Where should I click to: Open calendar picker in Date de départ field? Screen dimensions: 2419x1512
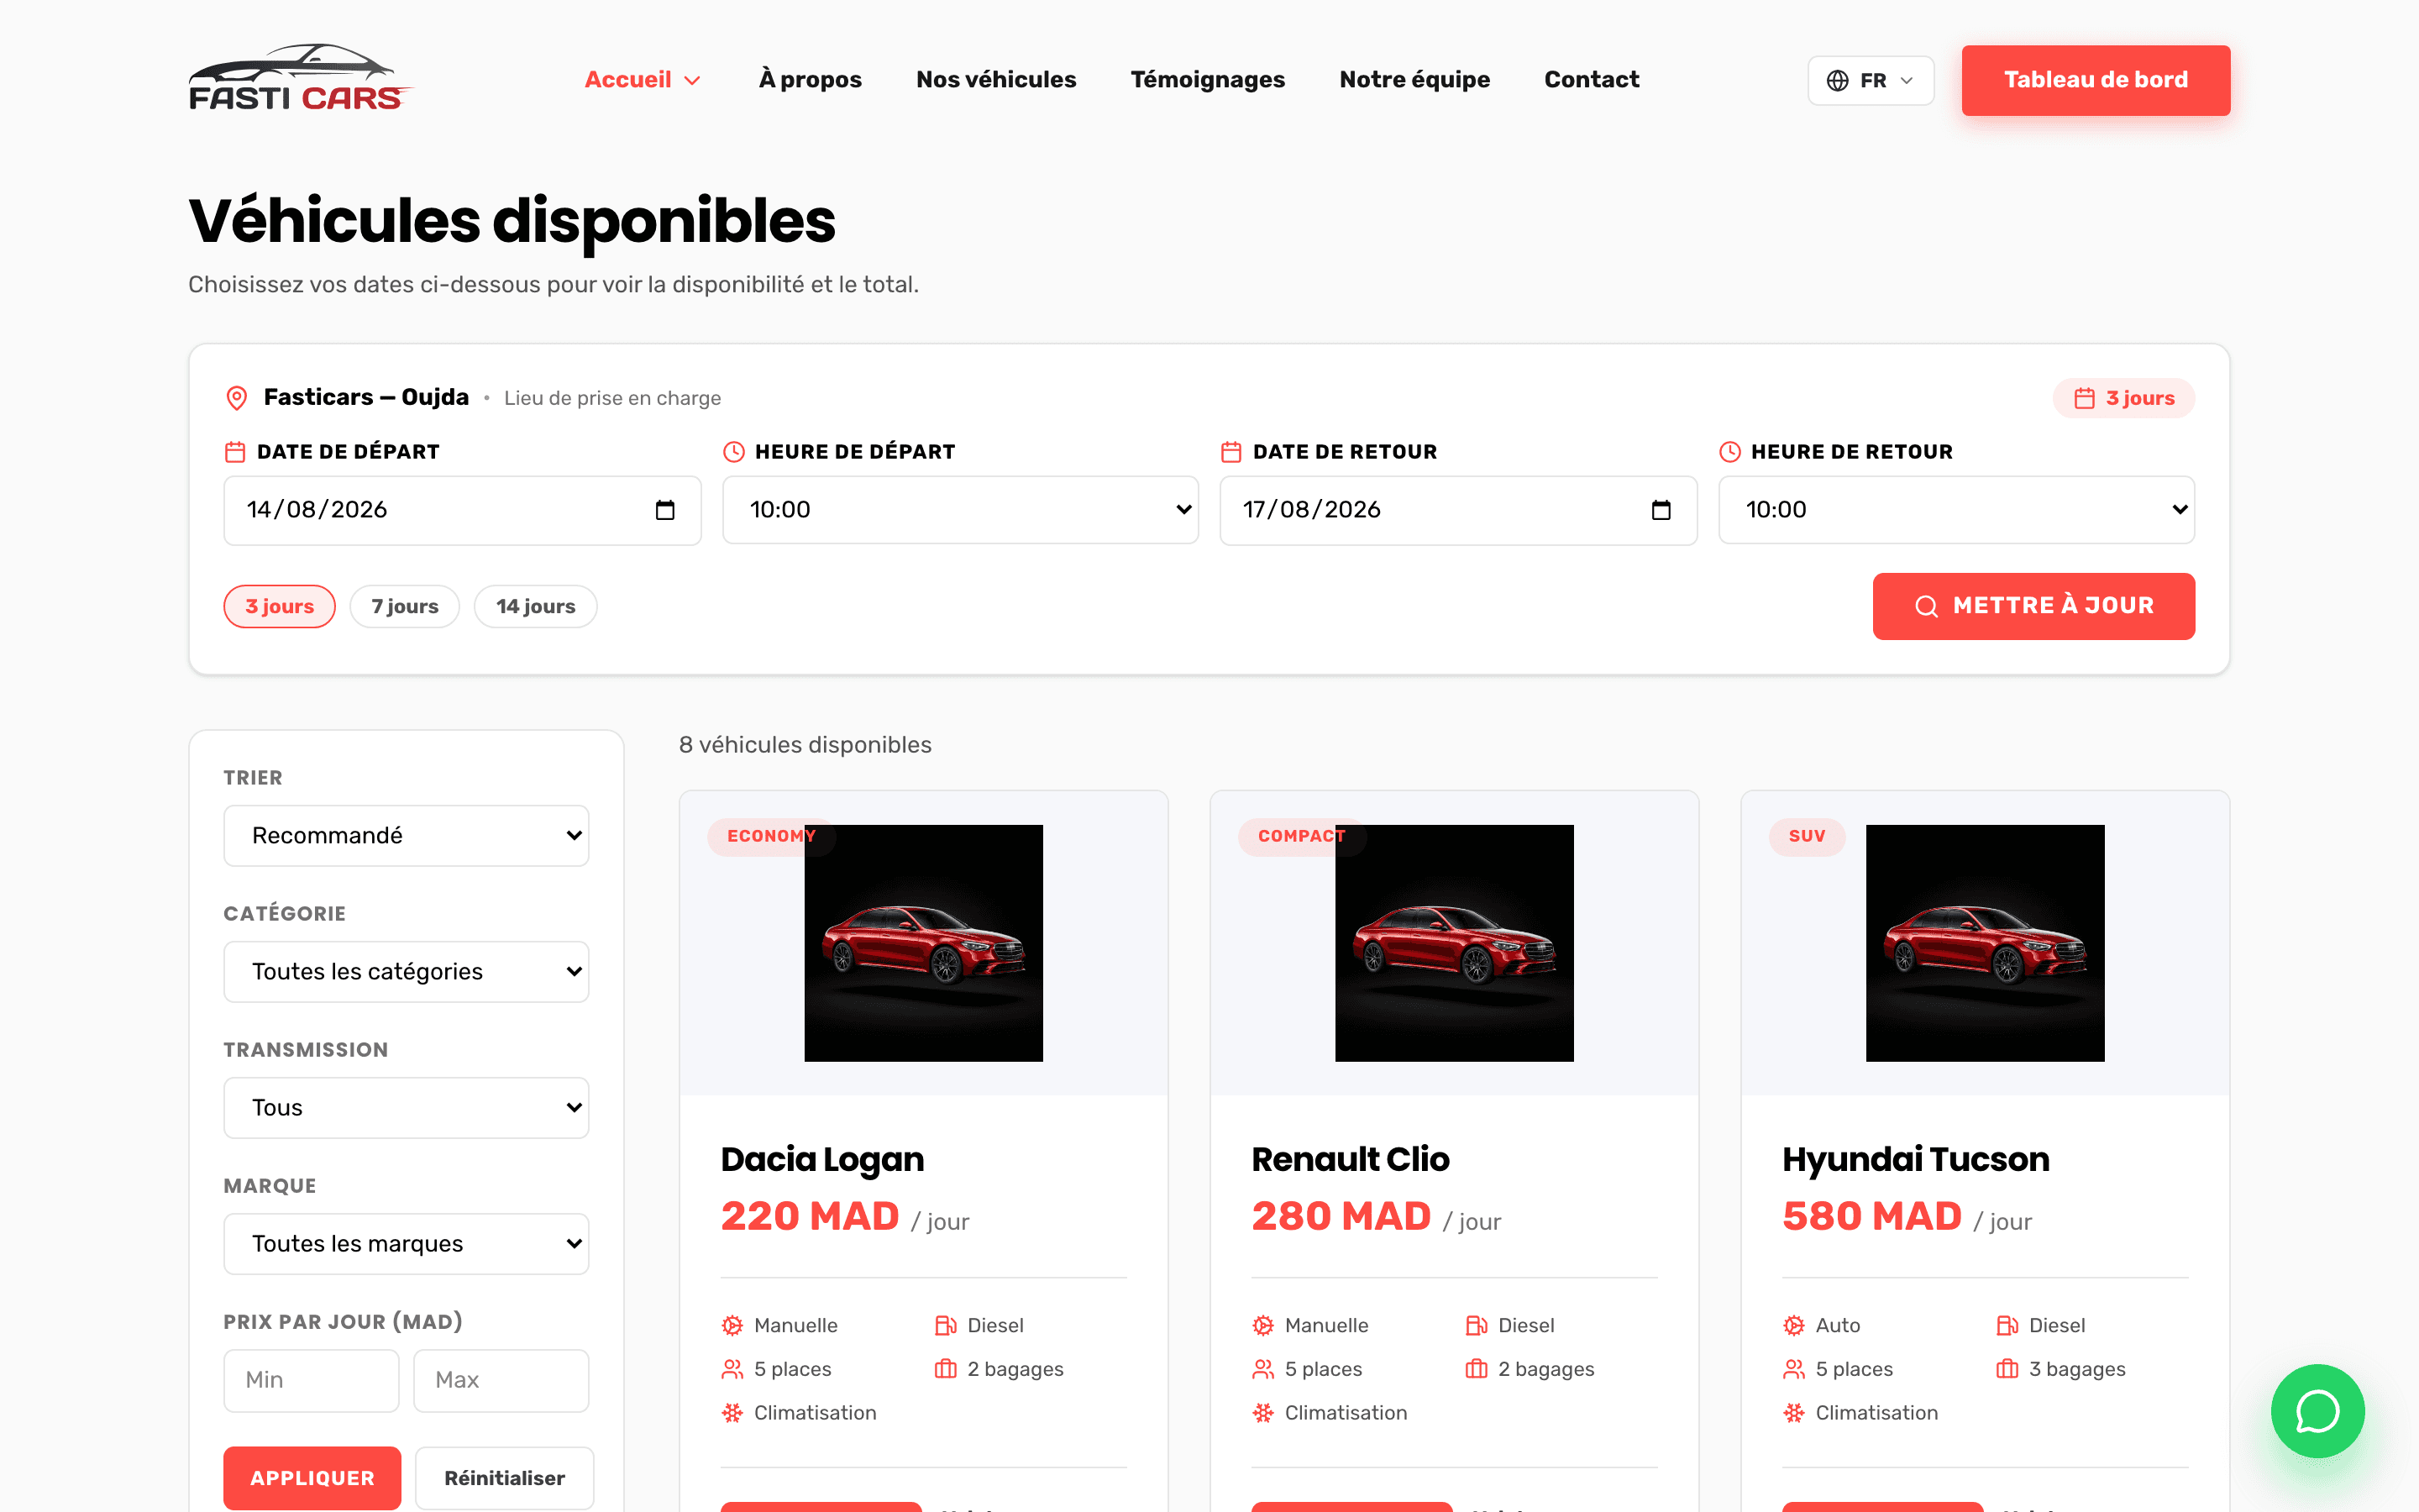pyautogui.click(x=664, y=510)
